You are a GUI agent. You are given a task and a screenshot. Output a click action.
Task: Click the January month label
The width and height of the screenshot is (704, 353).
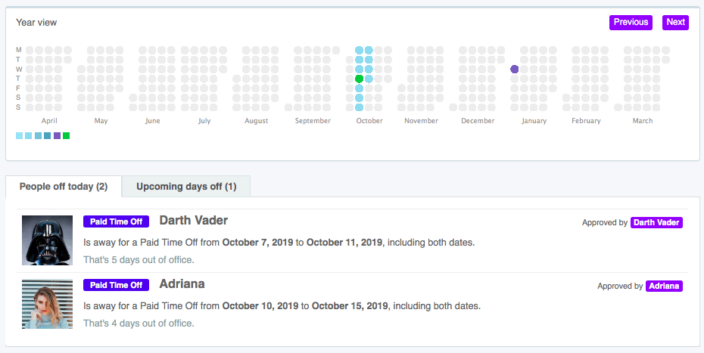click(x=534, y=121)
